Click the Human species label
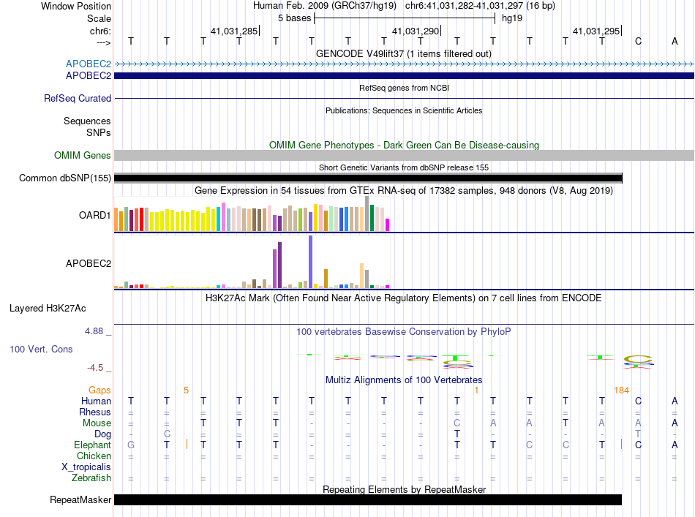695x517 pixels. (x=96, y=401)
